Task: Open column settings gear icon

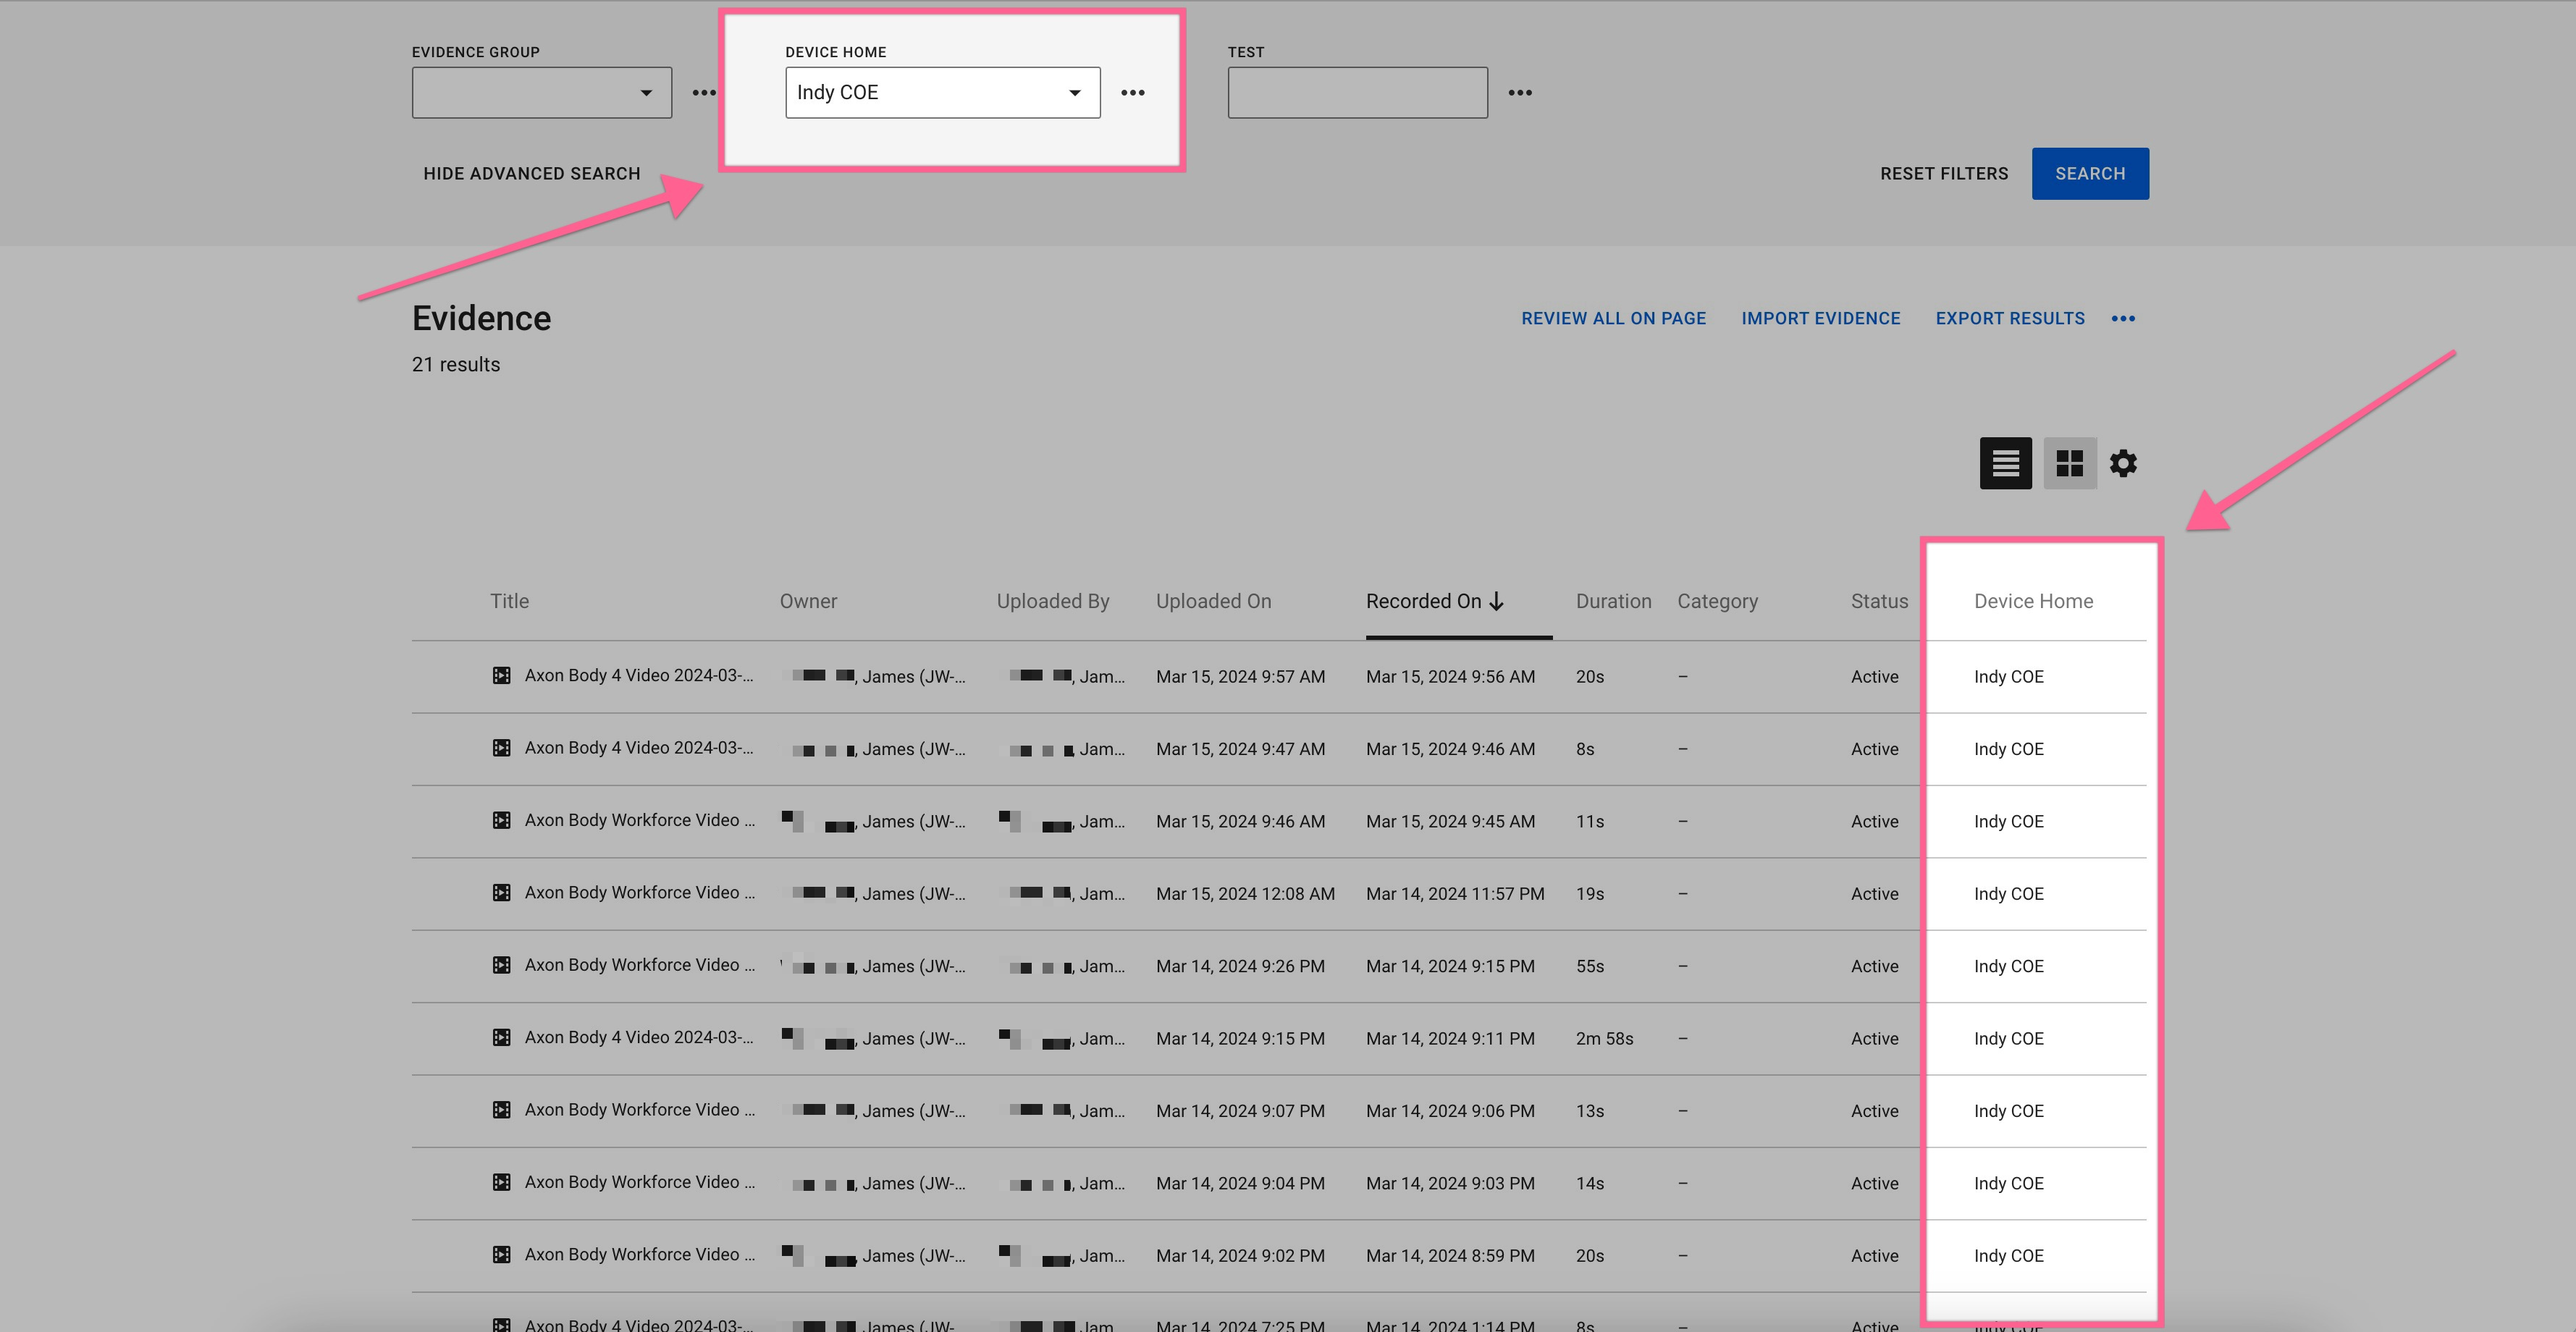Action: pos(2123,463)
